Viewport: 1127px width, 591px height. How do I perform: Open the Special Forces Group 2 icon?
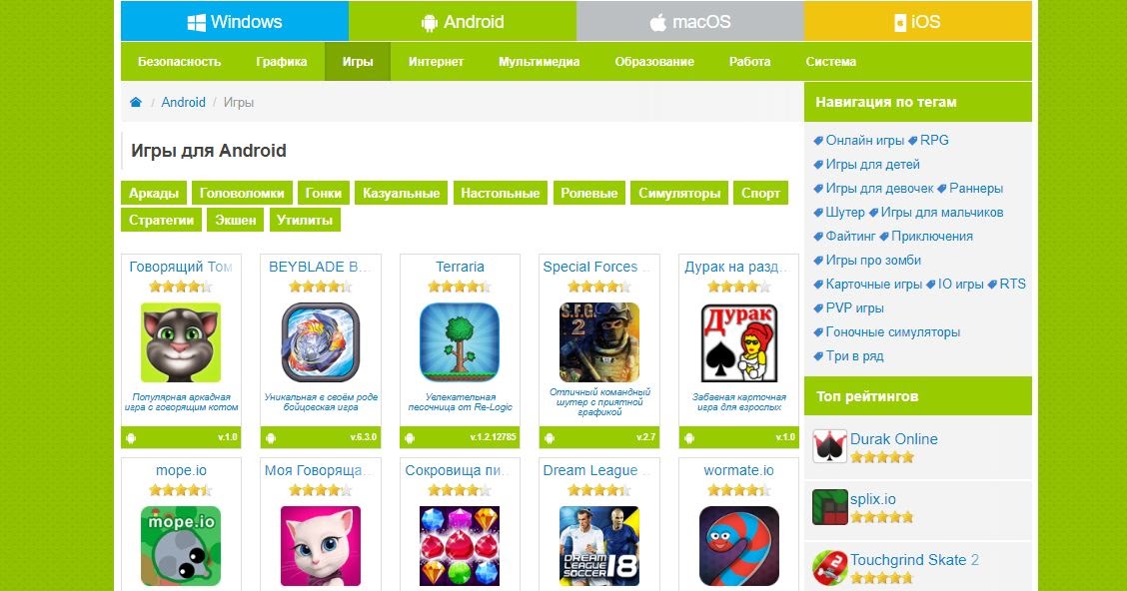pyautogui.click(x=599, y=342)
